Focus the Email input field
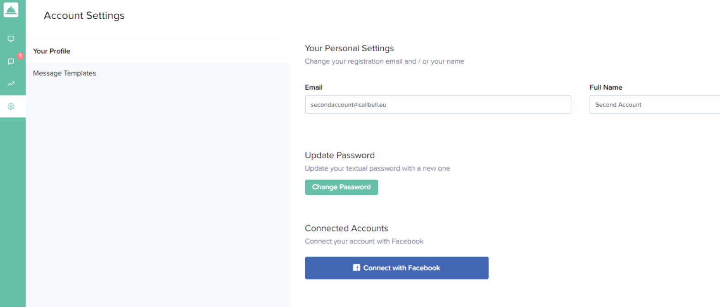This screenshot has height=307, width=720. (438, 105)
